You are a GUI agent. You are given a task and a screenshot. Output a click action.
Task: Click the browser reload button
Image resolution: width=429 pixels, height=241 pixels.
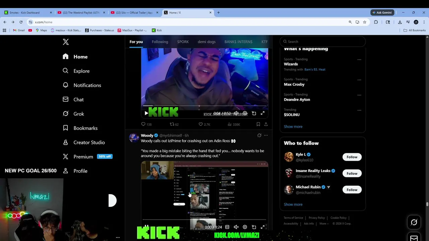[x=21, y=22]
